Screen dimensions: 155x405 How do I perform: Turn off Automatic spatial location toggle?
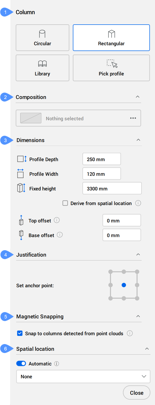(x=21, y=364)
